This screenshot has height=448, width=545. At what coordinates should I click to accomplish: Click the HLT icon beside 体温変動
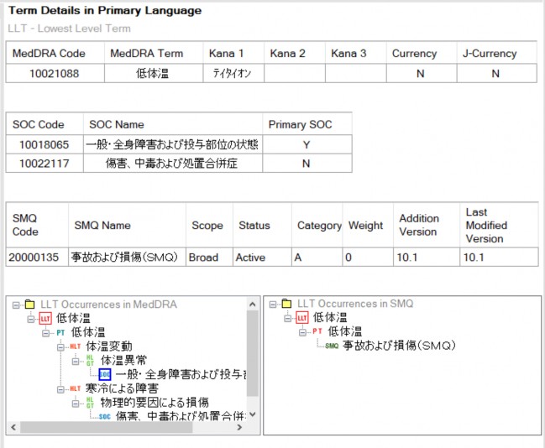click(75, 346)
